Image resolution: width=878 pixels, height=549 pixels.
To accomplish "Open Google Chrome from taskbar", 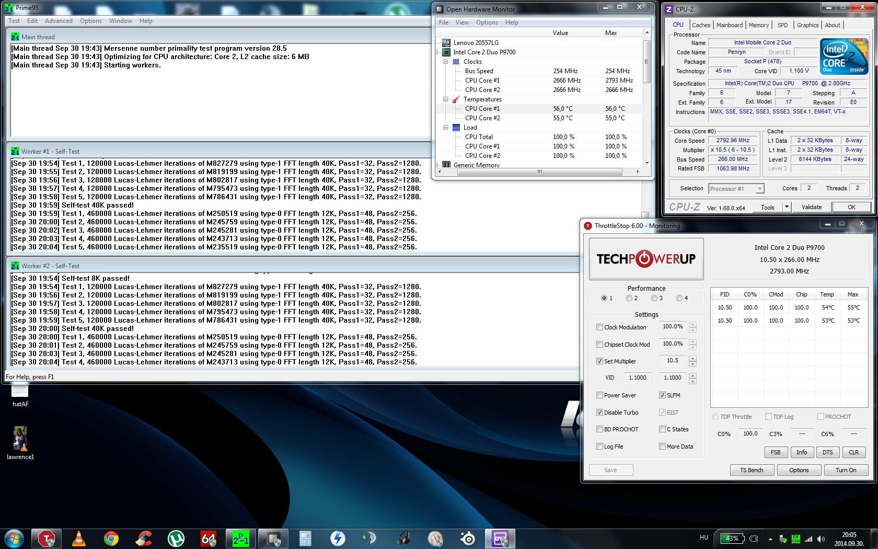I will pyautogui.click(x=111, y=539).
